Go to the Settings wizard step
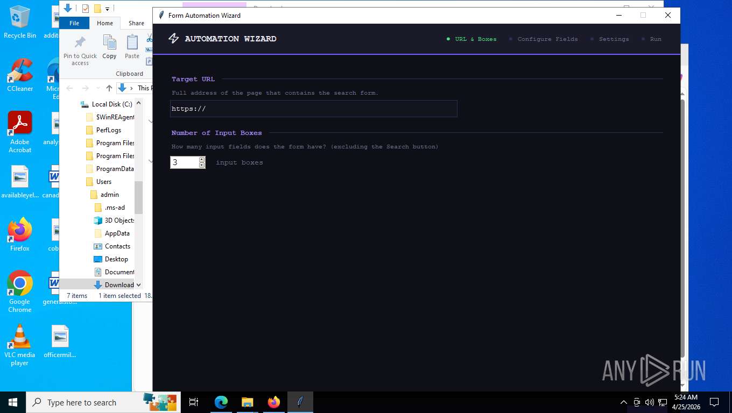 (609, 39)
